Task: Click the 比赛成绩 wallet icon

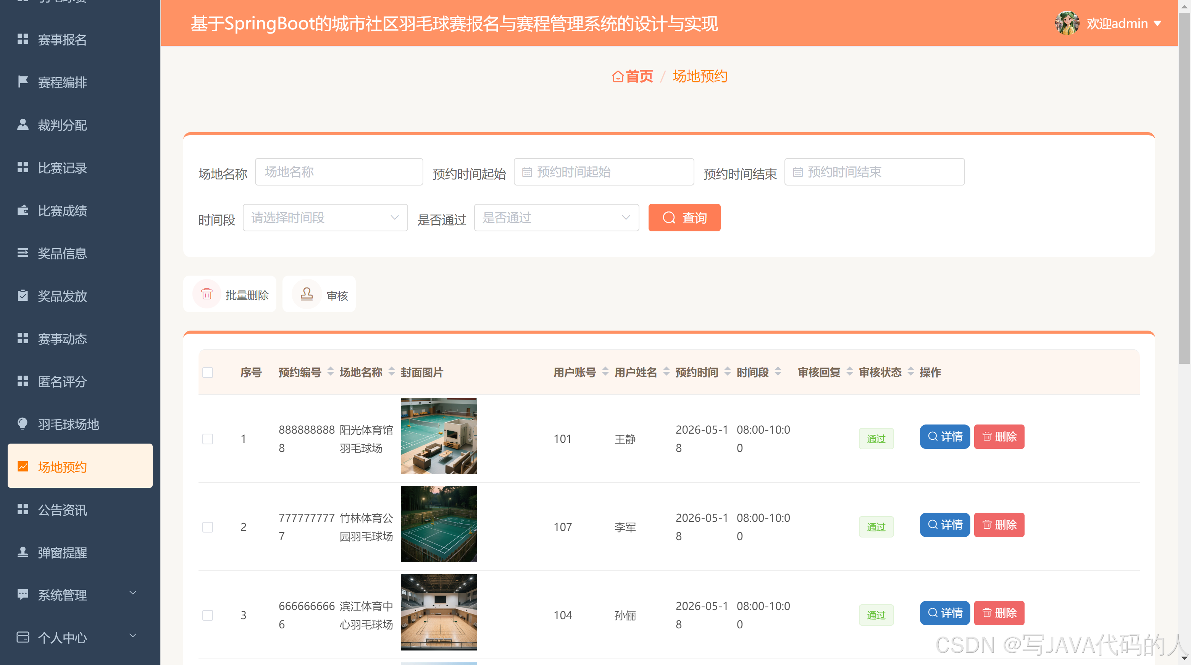Action: pyautogui.click(x=23, y=210)
